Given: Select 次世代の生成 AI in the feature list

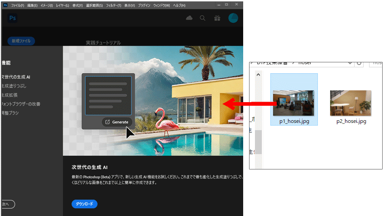Looking at the screenshot, I should tap(16, 77).
